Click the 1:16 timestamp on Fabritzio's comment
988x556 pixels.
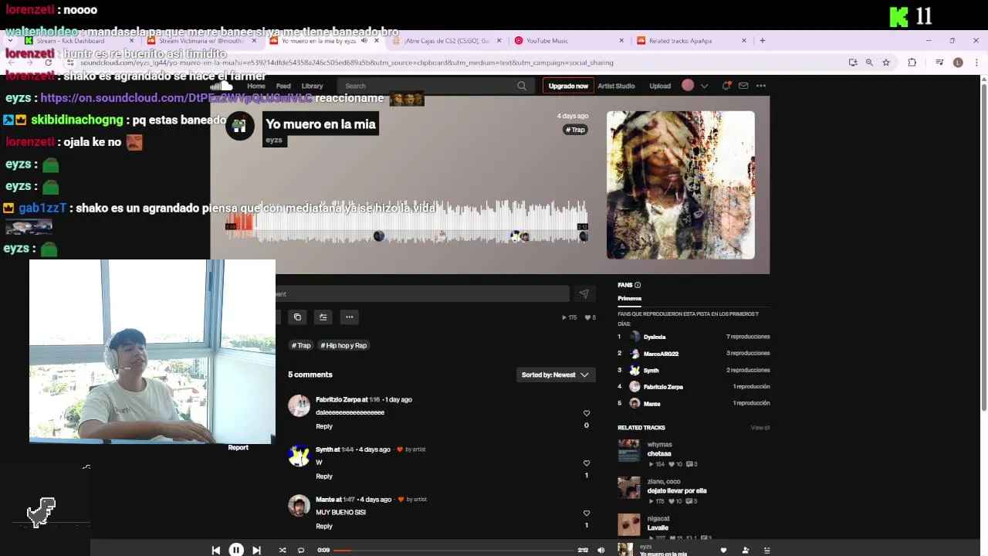[374, 399]
